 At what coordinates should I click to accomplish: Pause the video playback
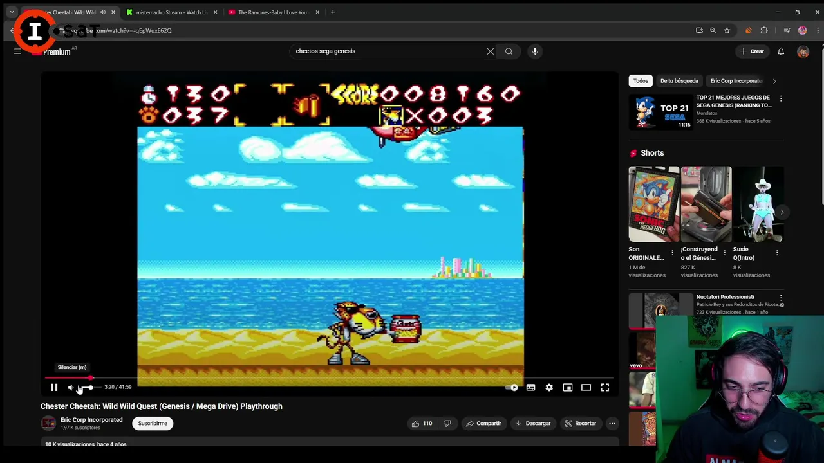(x=54, y=387)
